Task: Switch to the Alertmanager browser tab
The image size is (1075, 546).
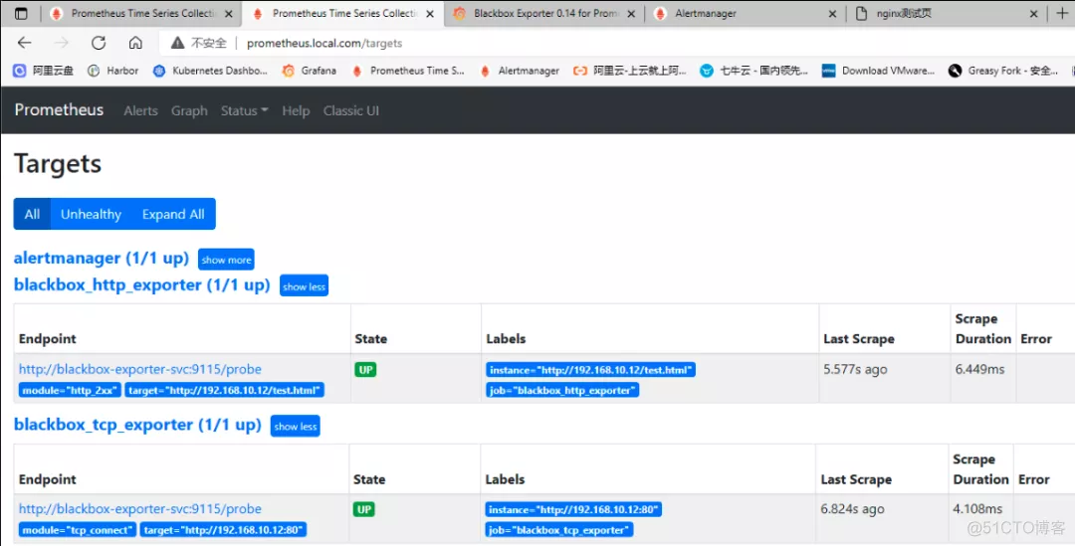Action: point(746,13)
